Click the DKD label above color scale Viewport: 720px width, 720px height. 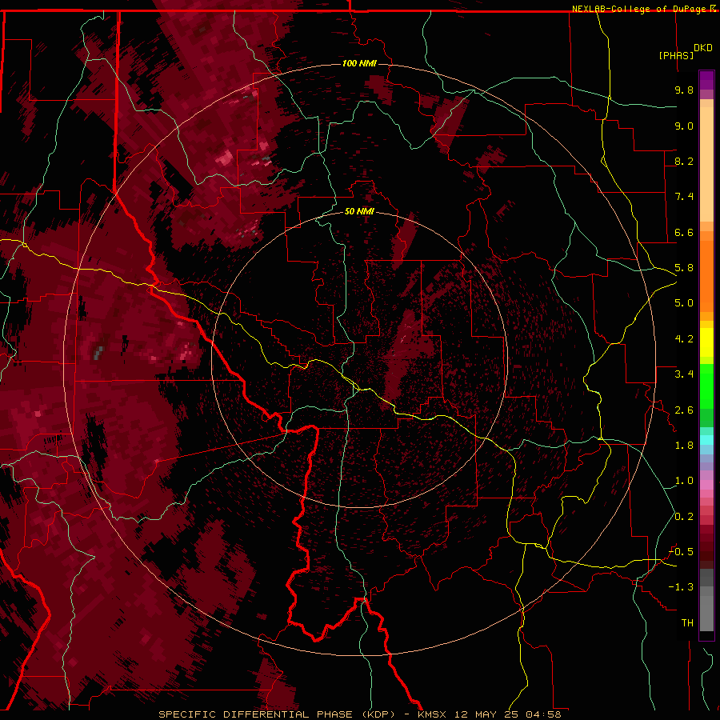(703, 47)
